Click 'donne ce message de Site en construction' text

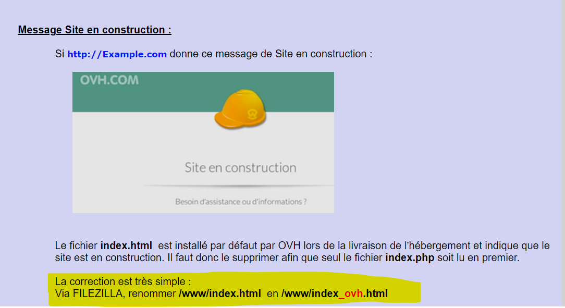[x=271, y=54]
